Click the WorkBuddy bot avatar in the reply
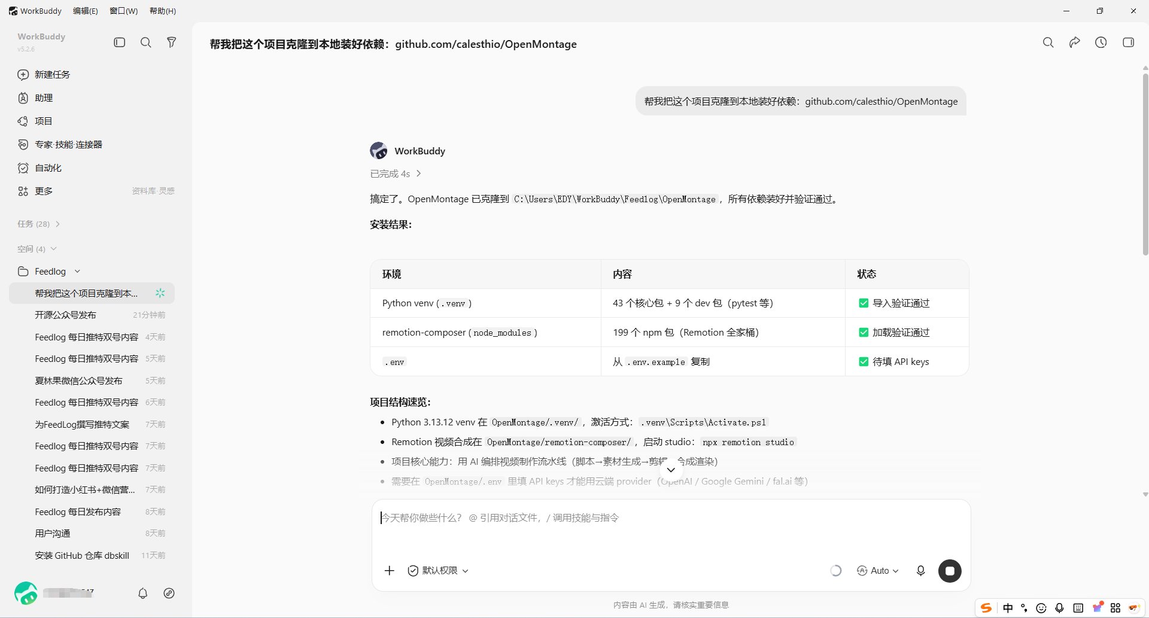 [x=378, y=151]
